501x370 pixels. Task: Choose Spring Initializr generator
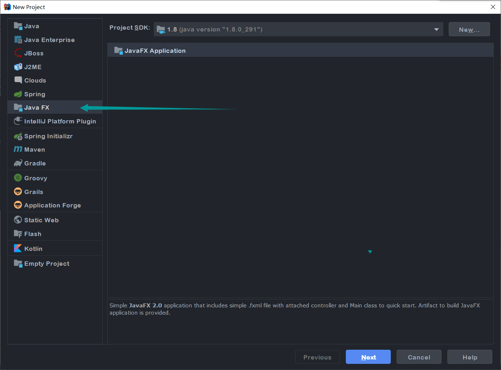pos(55,136)
